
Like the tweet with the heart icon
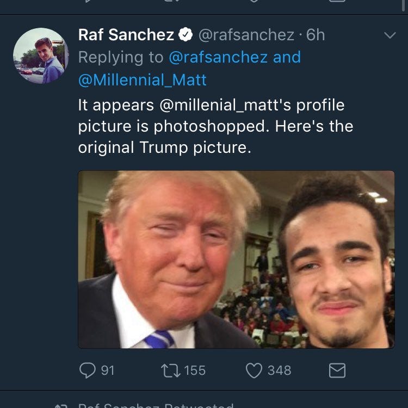254,370
